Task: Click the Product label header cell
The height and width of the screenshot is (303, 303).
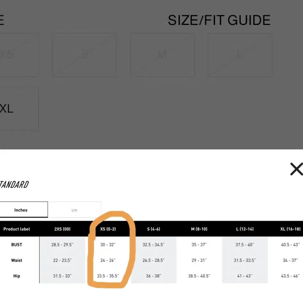Action: point(17,229)
